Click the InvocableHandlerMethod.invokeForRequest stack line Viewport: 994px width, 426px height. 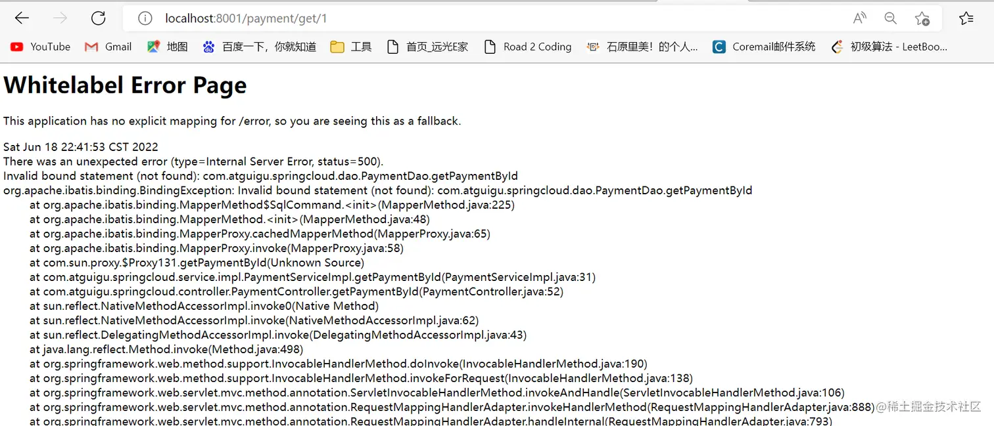click(361, 378)
